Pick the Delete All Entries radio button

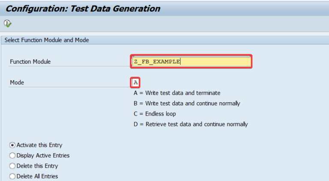[x=12, y=176]
